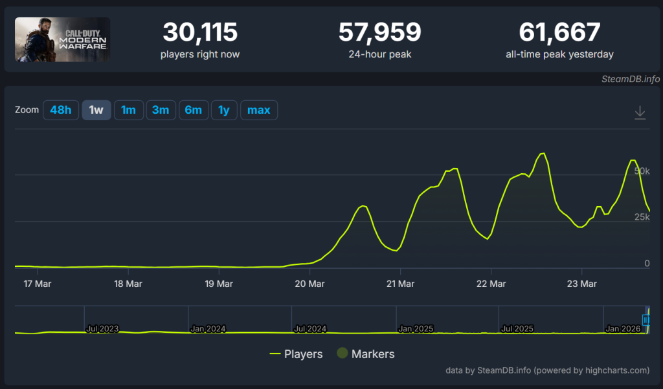The image size is (663, 389).
Task: Toggle the Markers legend label
Action: point(373,354)
